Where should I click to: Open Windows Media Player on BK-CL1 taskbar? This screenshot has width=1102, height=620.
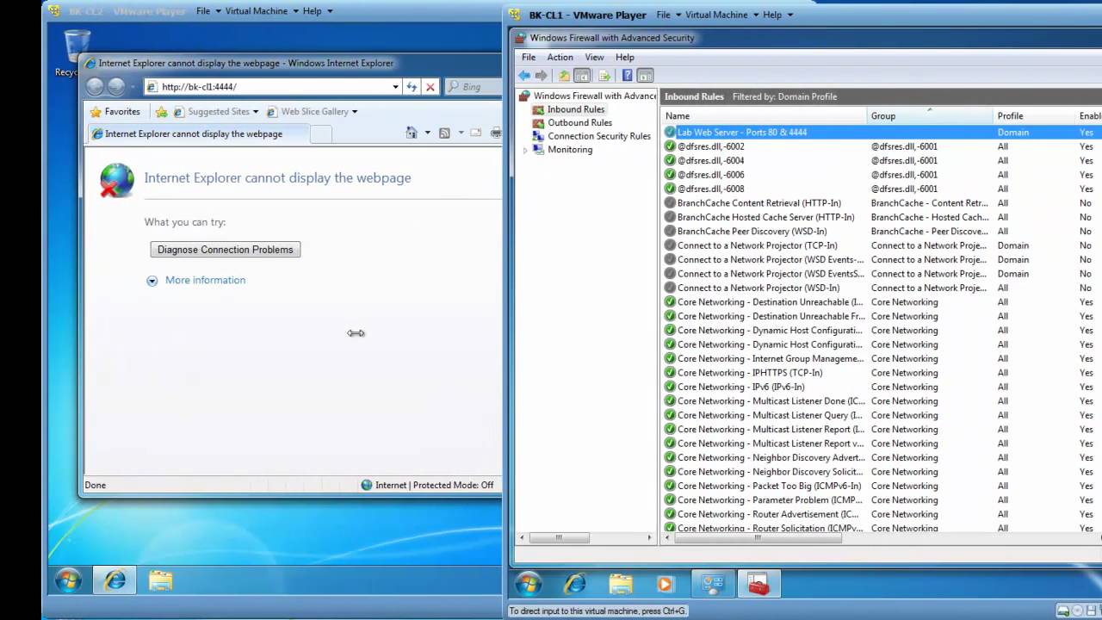click(x=666, y=584)
